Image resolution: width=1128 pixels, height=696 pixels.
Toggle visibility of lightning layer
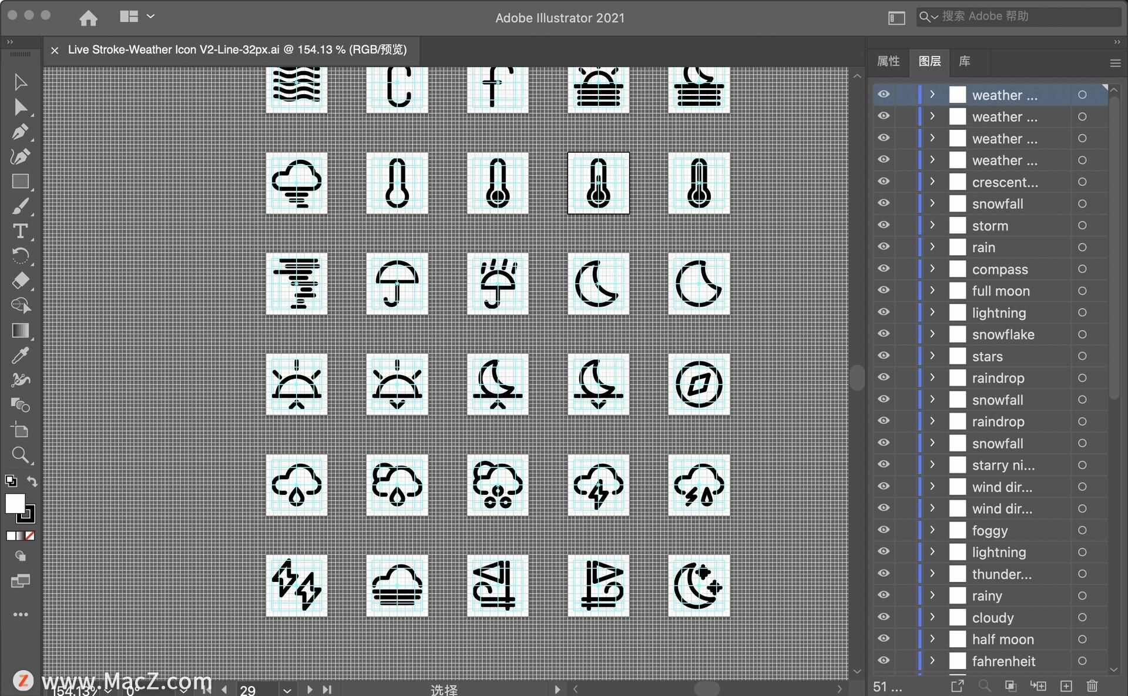(x=885, y=312)
